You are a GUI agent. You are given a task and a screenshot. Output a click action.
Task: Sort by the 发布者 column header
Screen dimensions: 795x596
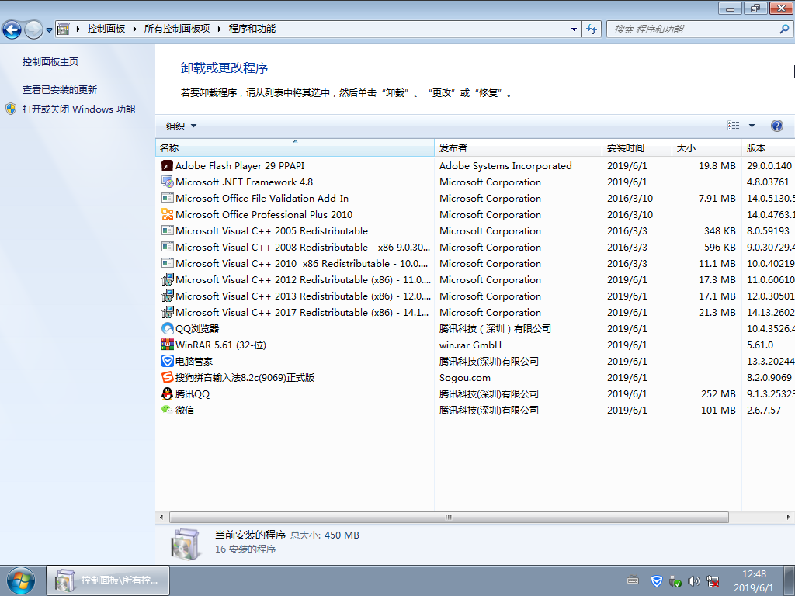(518, 148)
